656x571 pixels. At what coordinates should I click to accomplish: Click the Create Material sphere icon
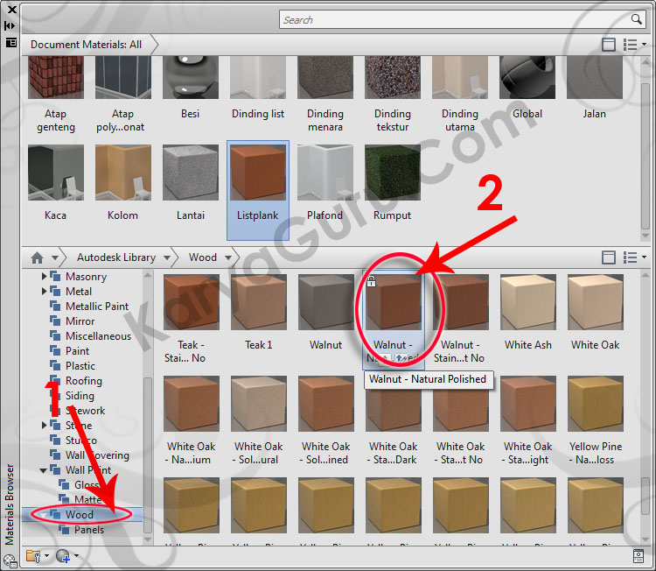pyautogui.click(x=62, y=555)
